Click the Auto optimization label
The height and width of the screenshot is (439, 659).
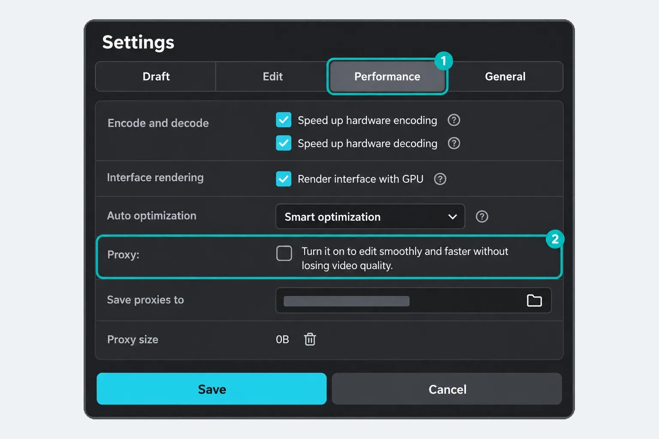pos(151,216)
